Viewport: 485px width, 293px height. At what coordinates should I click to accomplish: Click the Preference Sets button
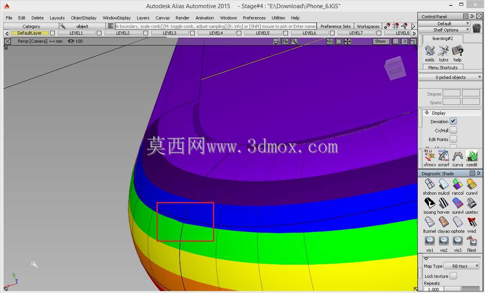pyautogui.click(x=335, y=26)
